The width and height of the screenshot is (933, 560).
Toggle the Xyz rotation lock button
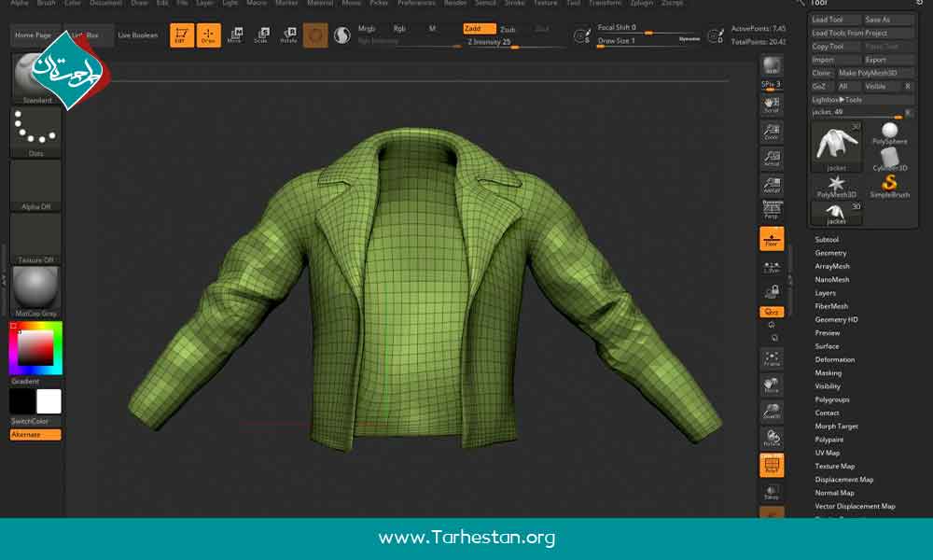point(772,312)
